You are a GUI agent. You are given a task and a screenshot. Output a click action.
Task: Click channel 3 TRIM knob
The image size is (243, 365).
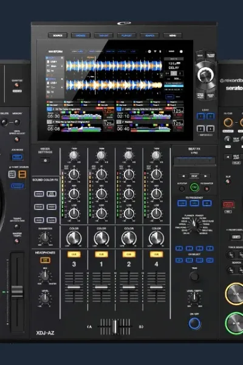[74, 156]
